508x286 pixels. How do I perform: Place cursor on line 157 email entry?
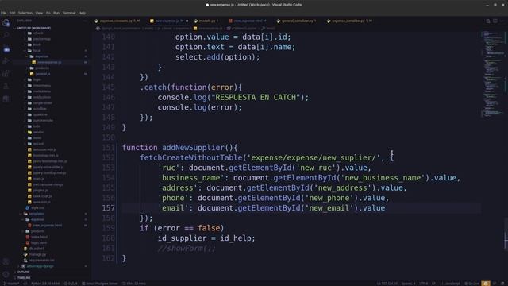tap(271, 208)
